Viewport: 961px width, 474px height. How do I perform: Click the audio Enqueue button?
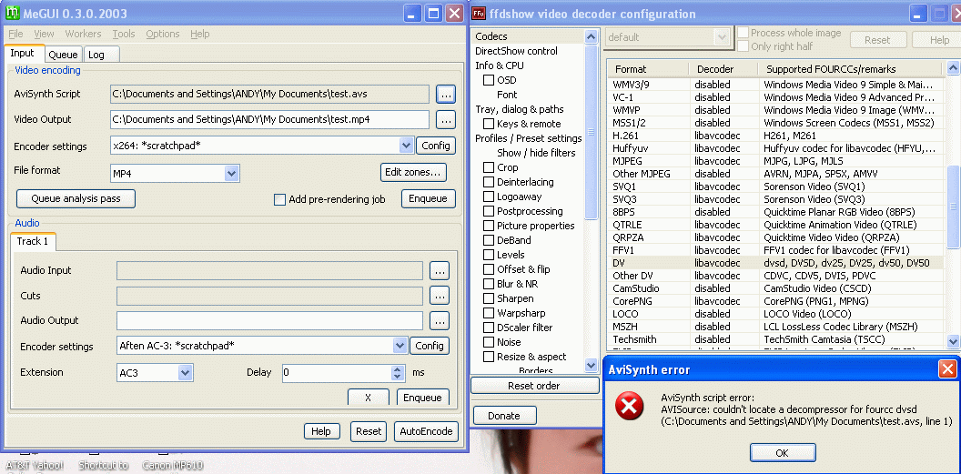point(423,397)
